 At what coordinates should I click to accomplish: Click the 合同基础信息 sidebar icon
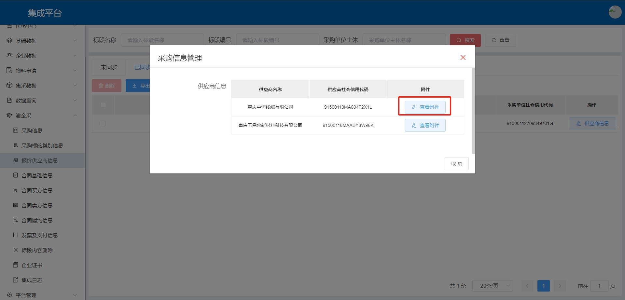16,175
